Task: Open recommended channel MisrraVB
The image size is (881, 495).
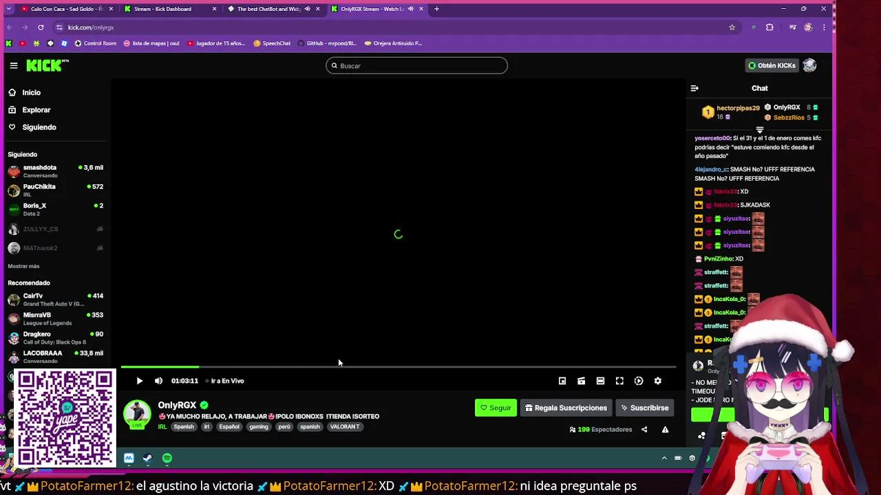Action: [x=55, y=319]
